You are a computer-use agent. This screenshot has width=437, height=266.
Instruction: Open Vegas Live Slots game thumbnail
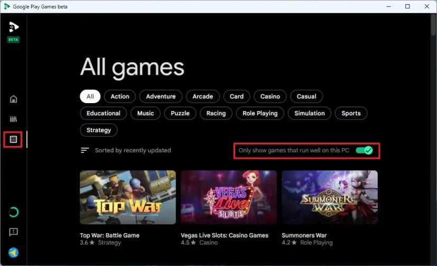click(229, 197)
